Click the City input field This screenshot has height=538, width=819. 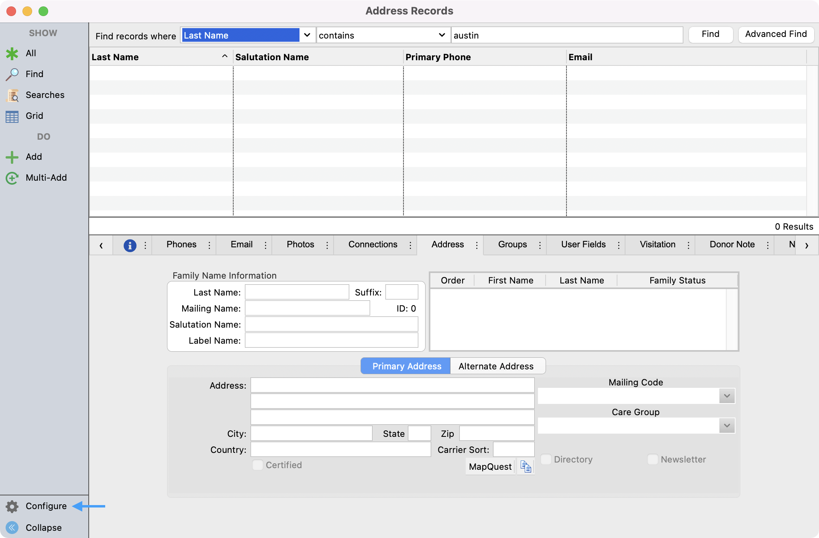coord(312,434)
